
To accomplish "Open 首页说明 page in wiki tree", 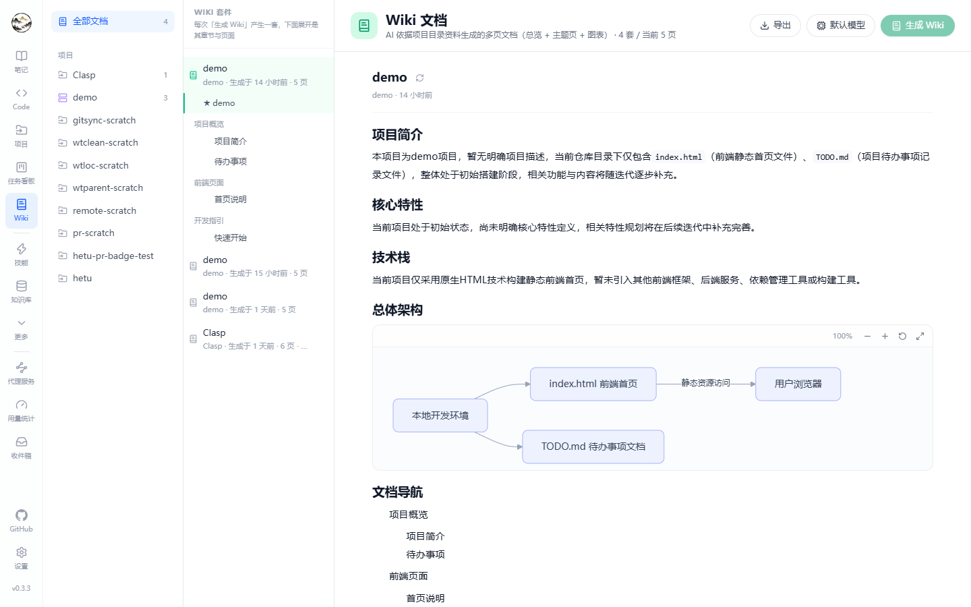I will [231, 200].
